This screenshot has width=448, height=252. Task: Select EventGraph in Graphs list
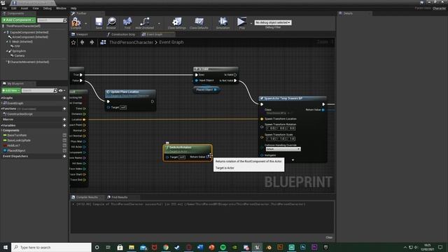click(x=15, y=103)
